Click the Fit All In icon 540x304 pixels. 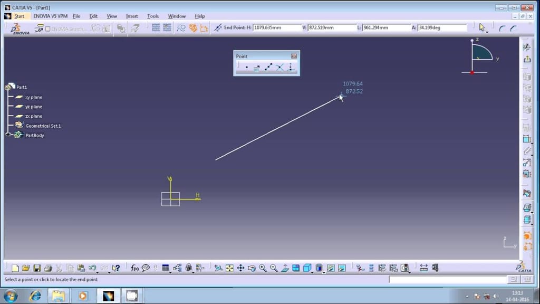click(x=229, y=268)
